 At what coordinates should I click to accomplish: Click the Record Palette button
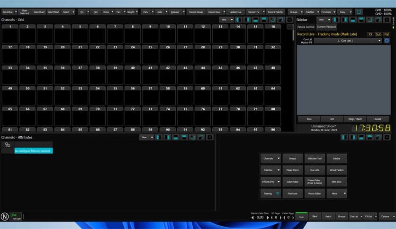[275, 12]
